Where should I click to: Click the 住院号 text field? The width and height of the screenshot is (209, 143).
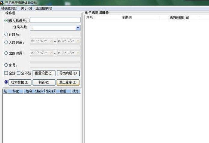pos(55,35)
